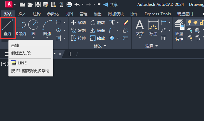Click the leader annotation icon

point(164,30)
